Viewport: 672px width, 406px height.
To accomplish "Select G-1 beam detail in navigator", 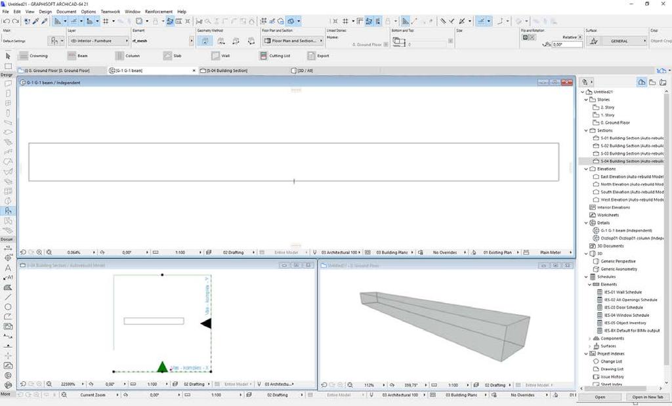I will click(x=626, y=230).
